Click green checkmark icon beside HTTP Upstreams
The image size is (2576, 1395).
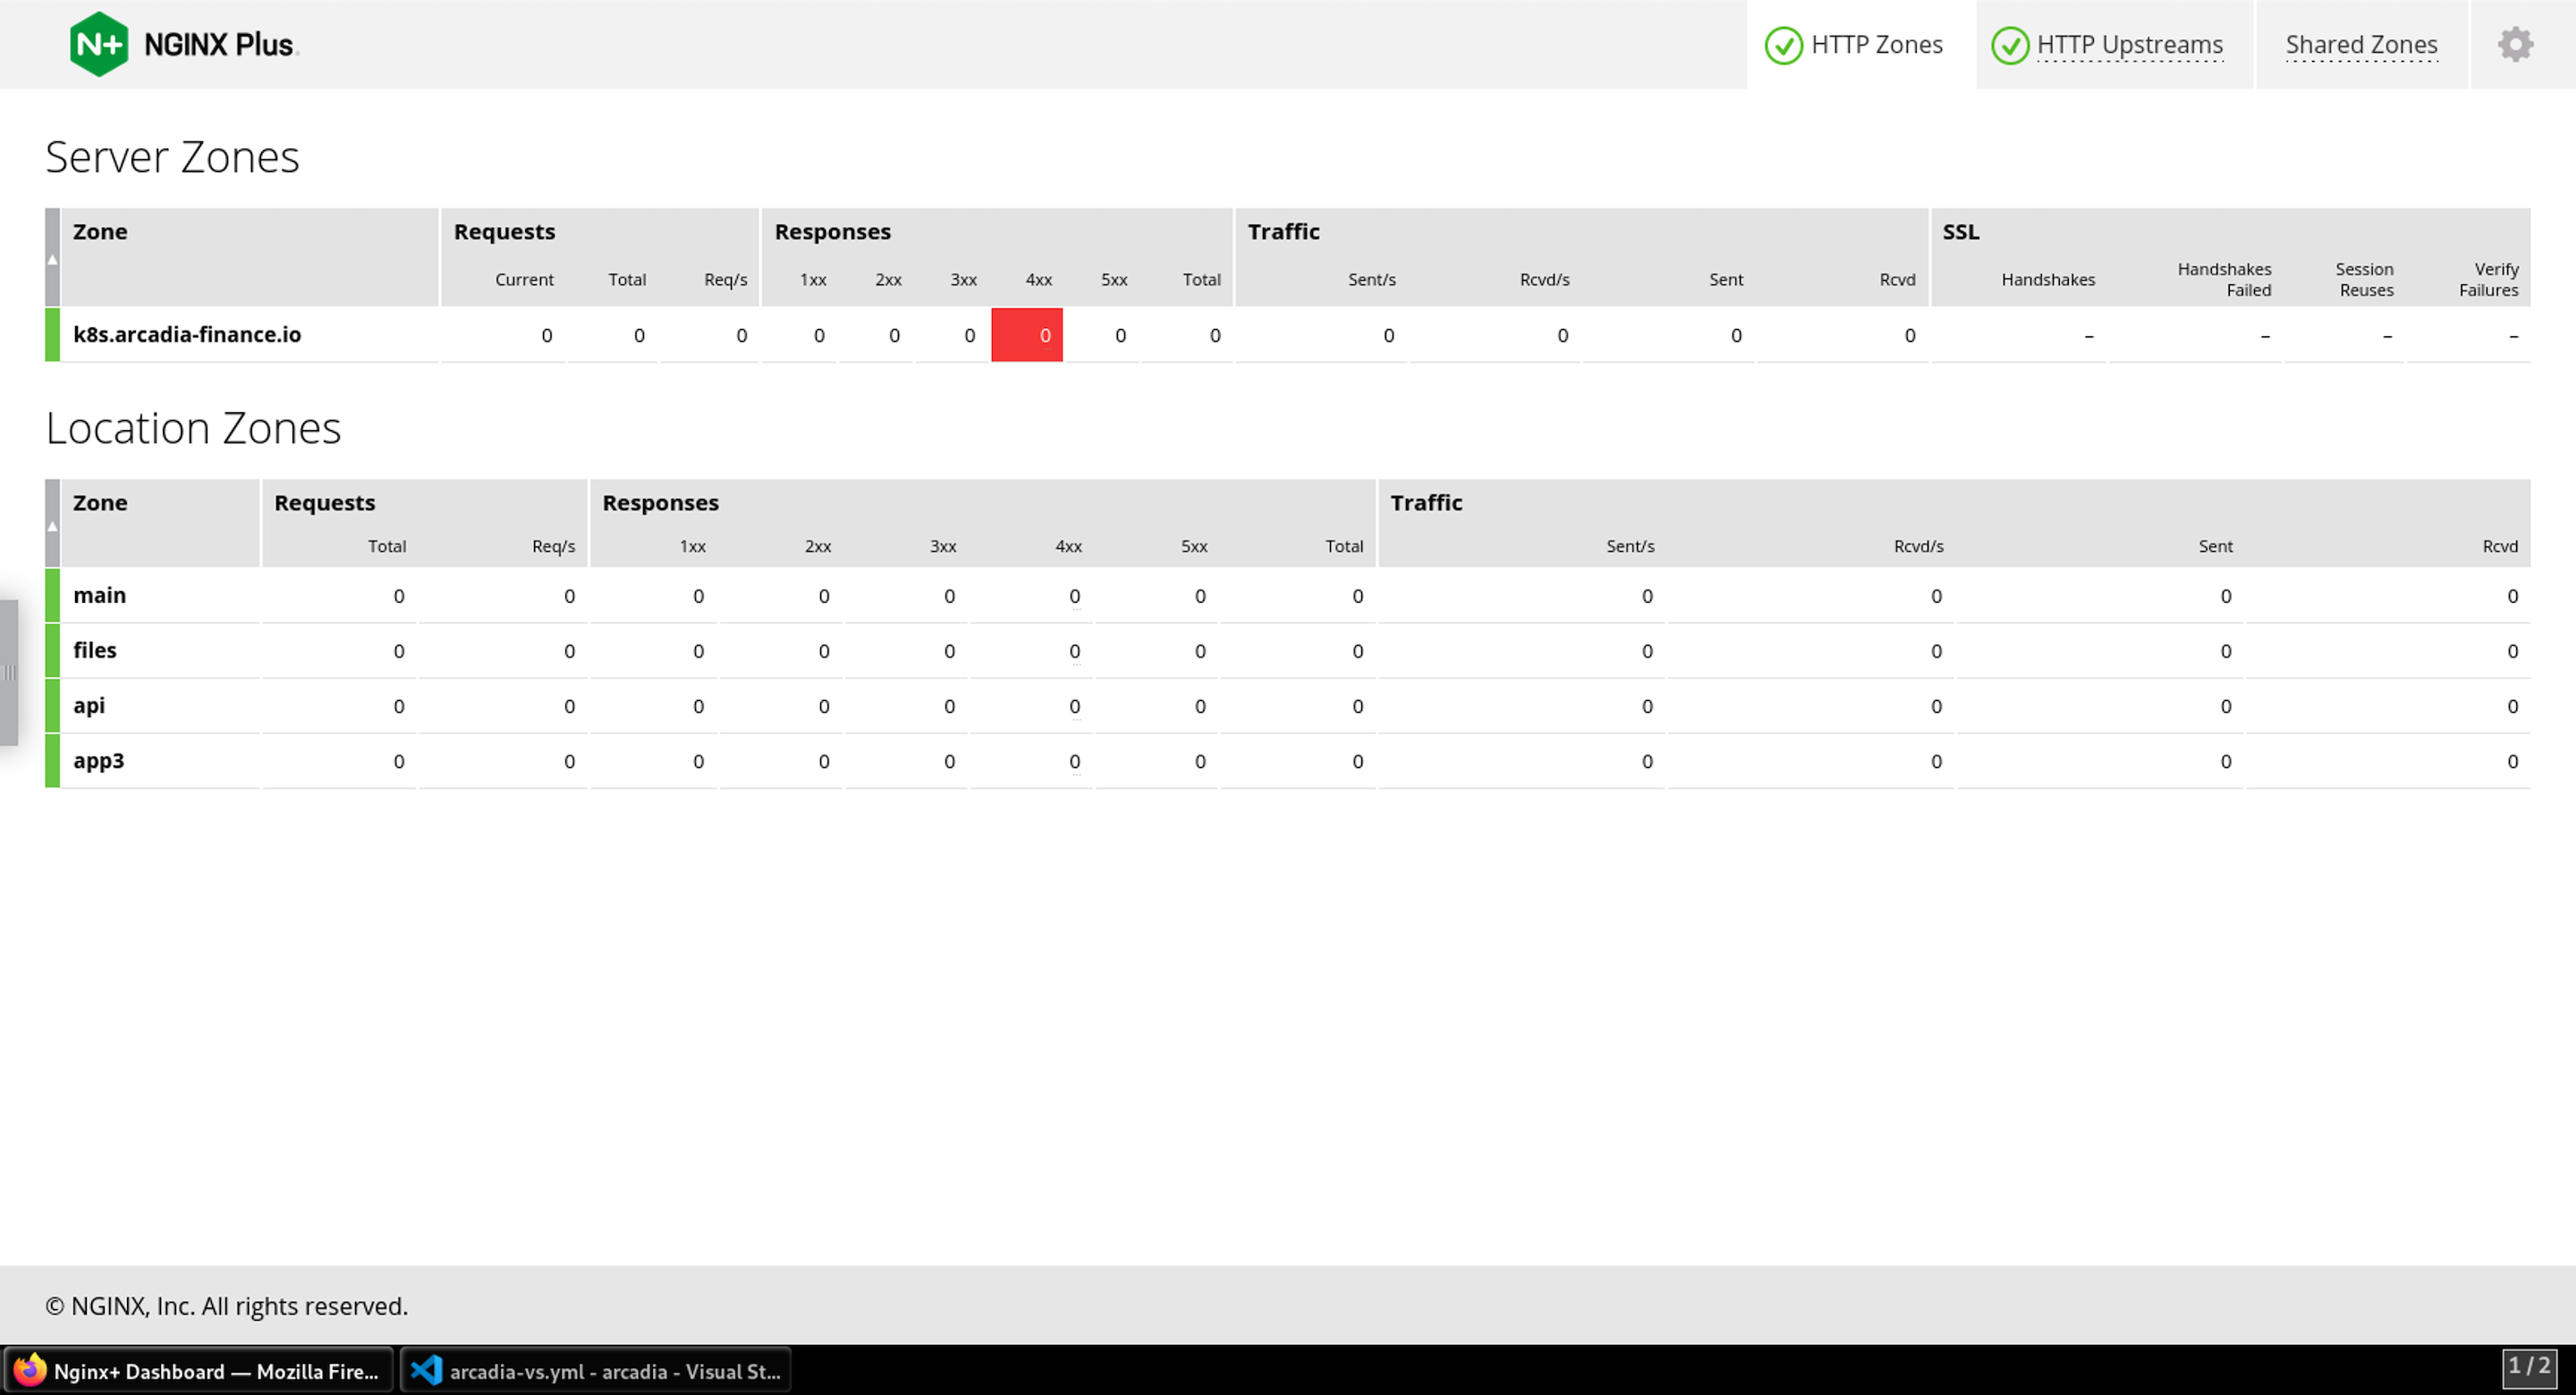[x=2009, y=45]
